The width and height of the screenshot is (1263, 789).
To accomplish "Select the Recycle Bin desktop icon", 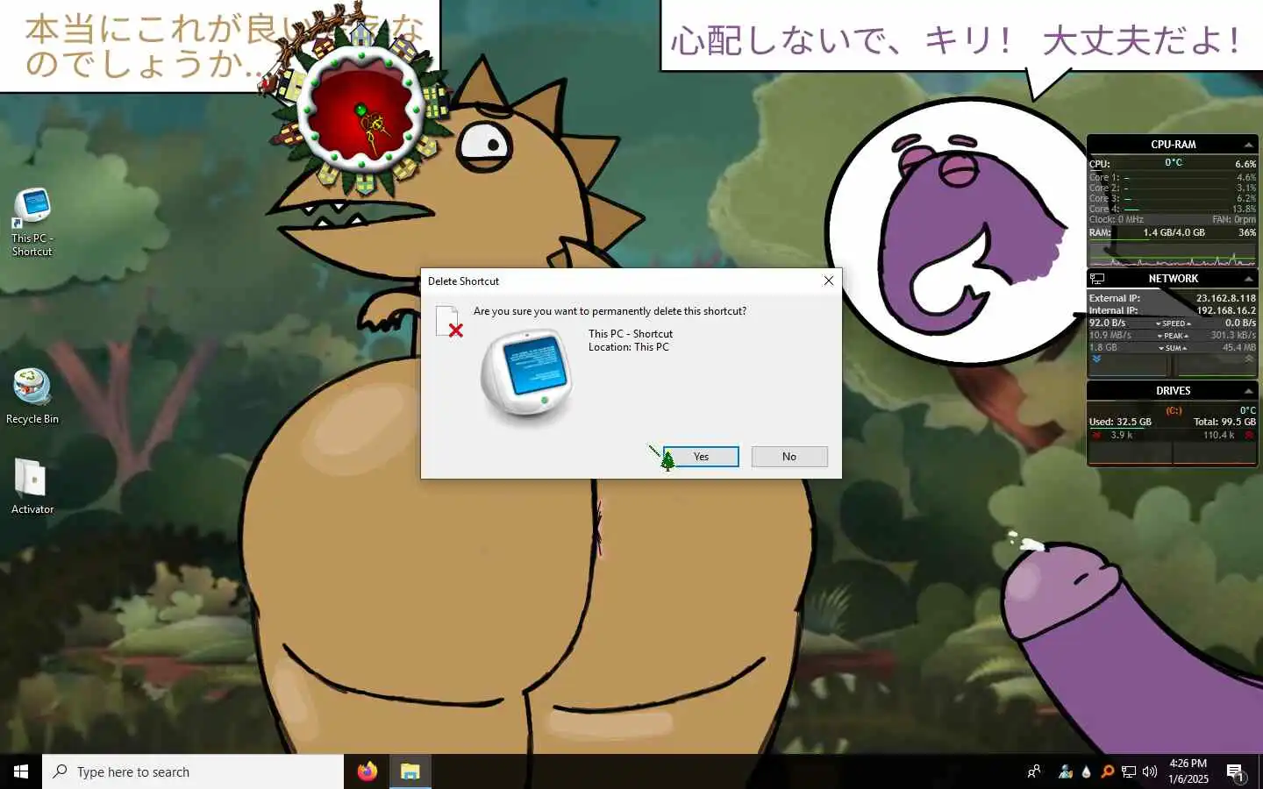I will pos(32,396).
